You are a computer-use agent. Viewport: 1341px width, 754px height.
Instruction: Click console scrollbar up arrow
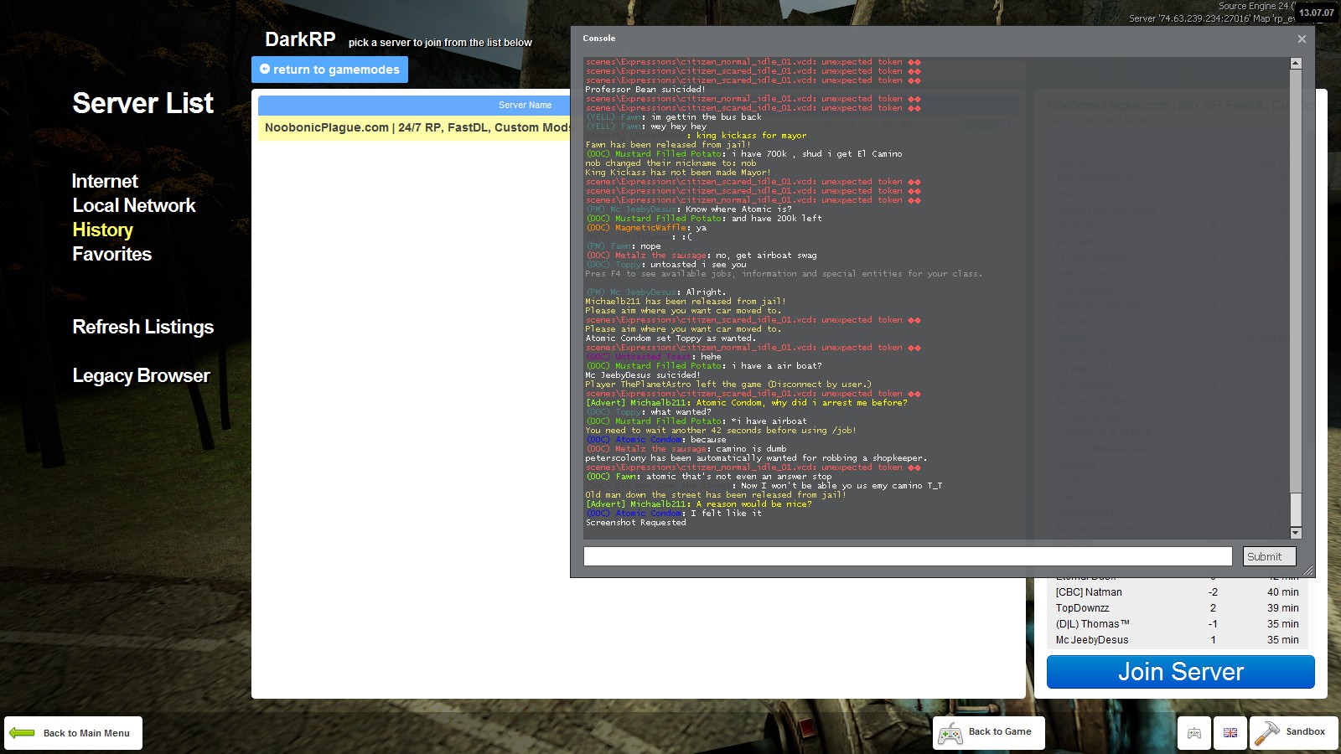pos(1296,63)
